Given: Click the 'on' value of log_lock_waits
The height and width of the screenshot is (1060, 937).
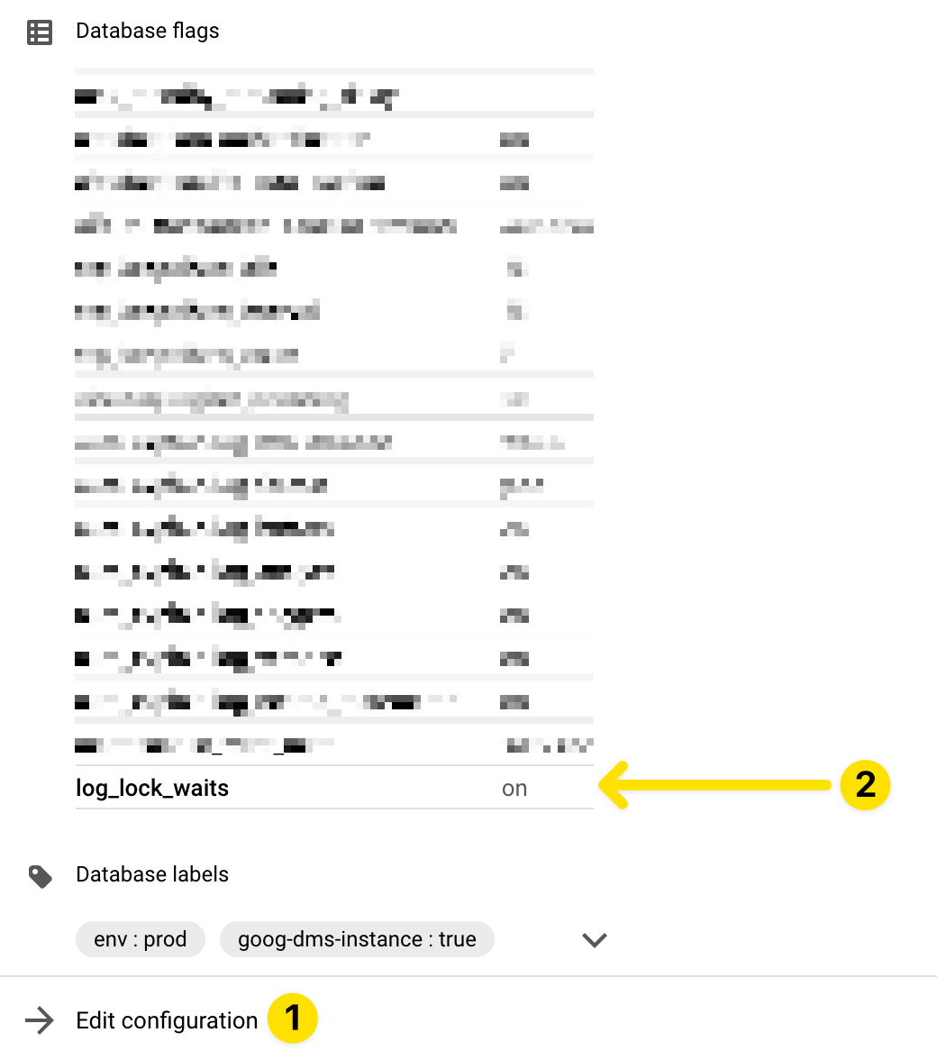Looking at the screenshot, I should [514, 789].
